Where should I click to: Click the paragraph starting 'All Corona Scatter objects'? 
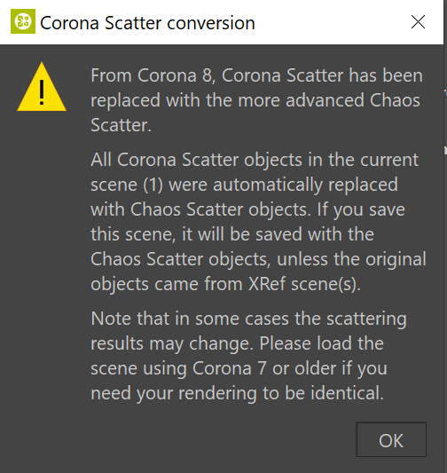pos(258,222)
